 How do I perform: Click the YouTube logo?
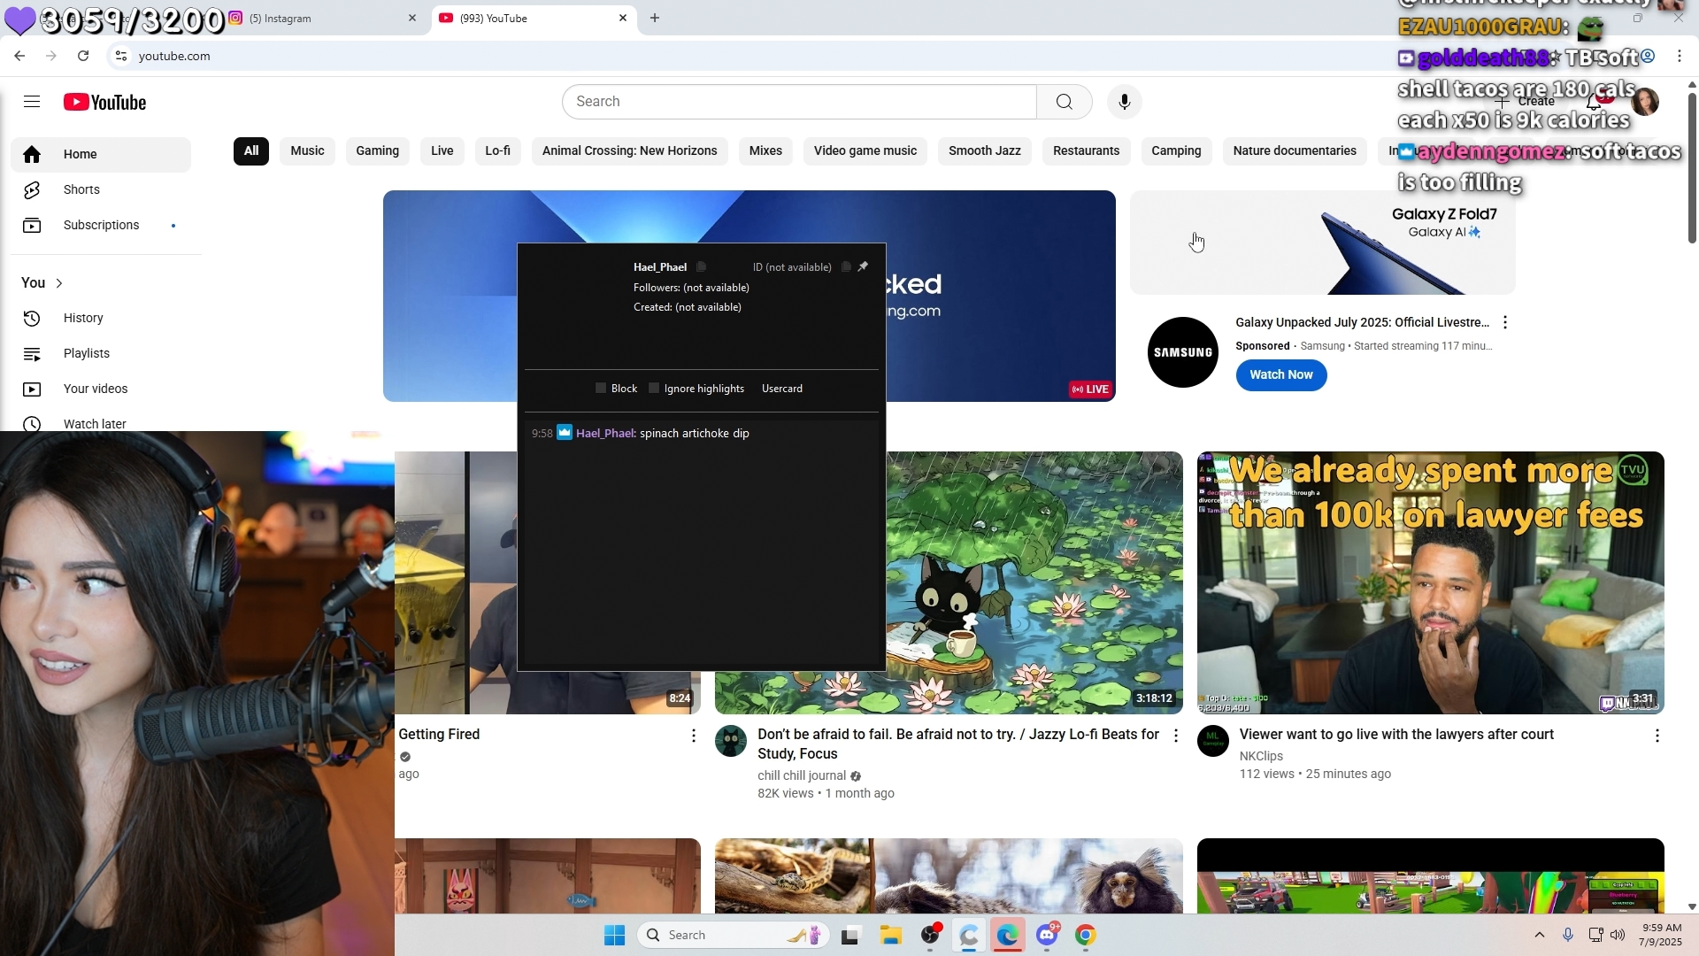(104, 102)
